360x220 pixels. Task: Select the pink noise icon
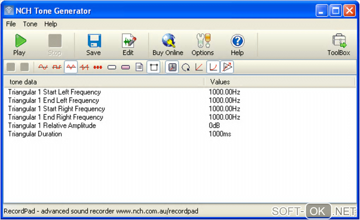point(126,67)
